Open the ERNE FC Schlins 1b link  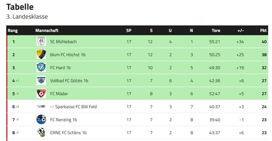(68, 133)
